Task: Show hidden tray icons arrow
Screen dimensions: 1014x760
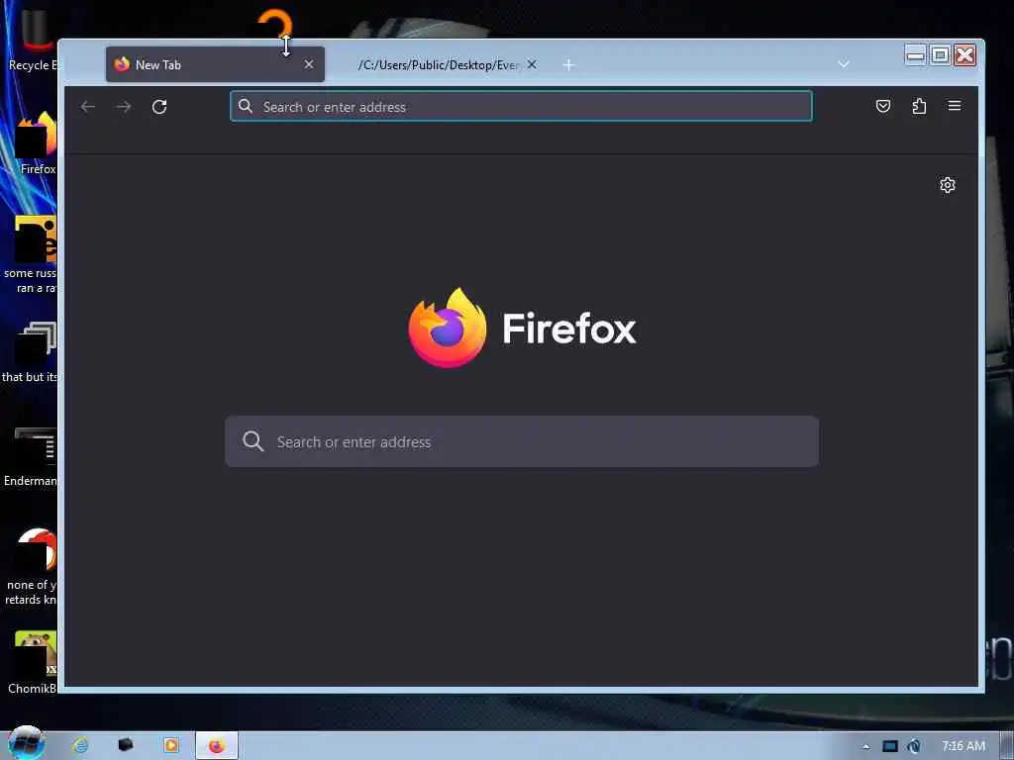Action: [865, 746]
